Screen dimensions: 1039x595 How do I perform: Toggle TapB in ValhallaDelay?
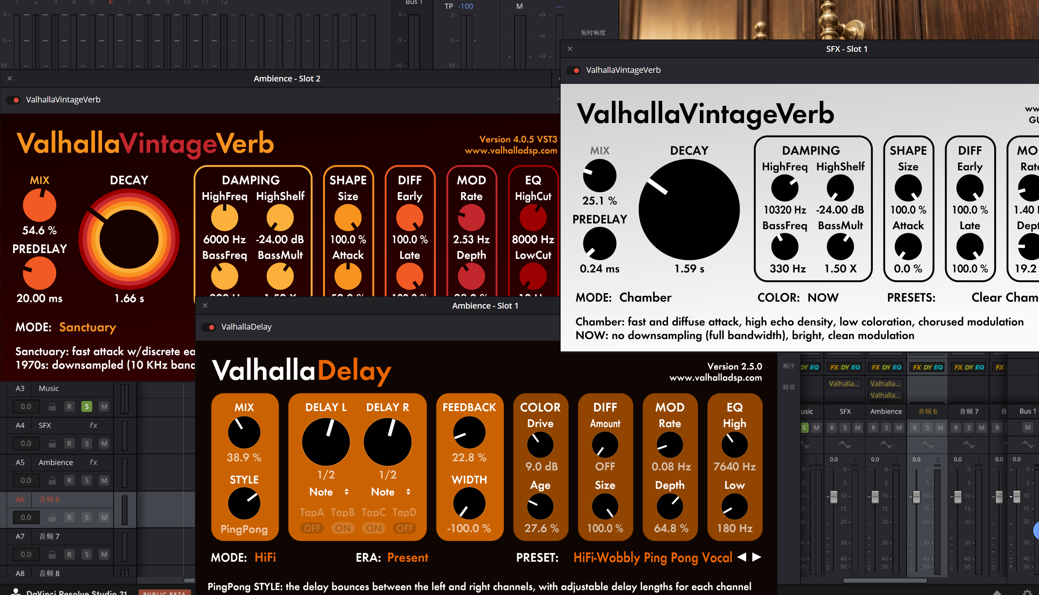coord(343,528)
